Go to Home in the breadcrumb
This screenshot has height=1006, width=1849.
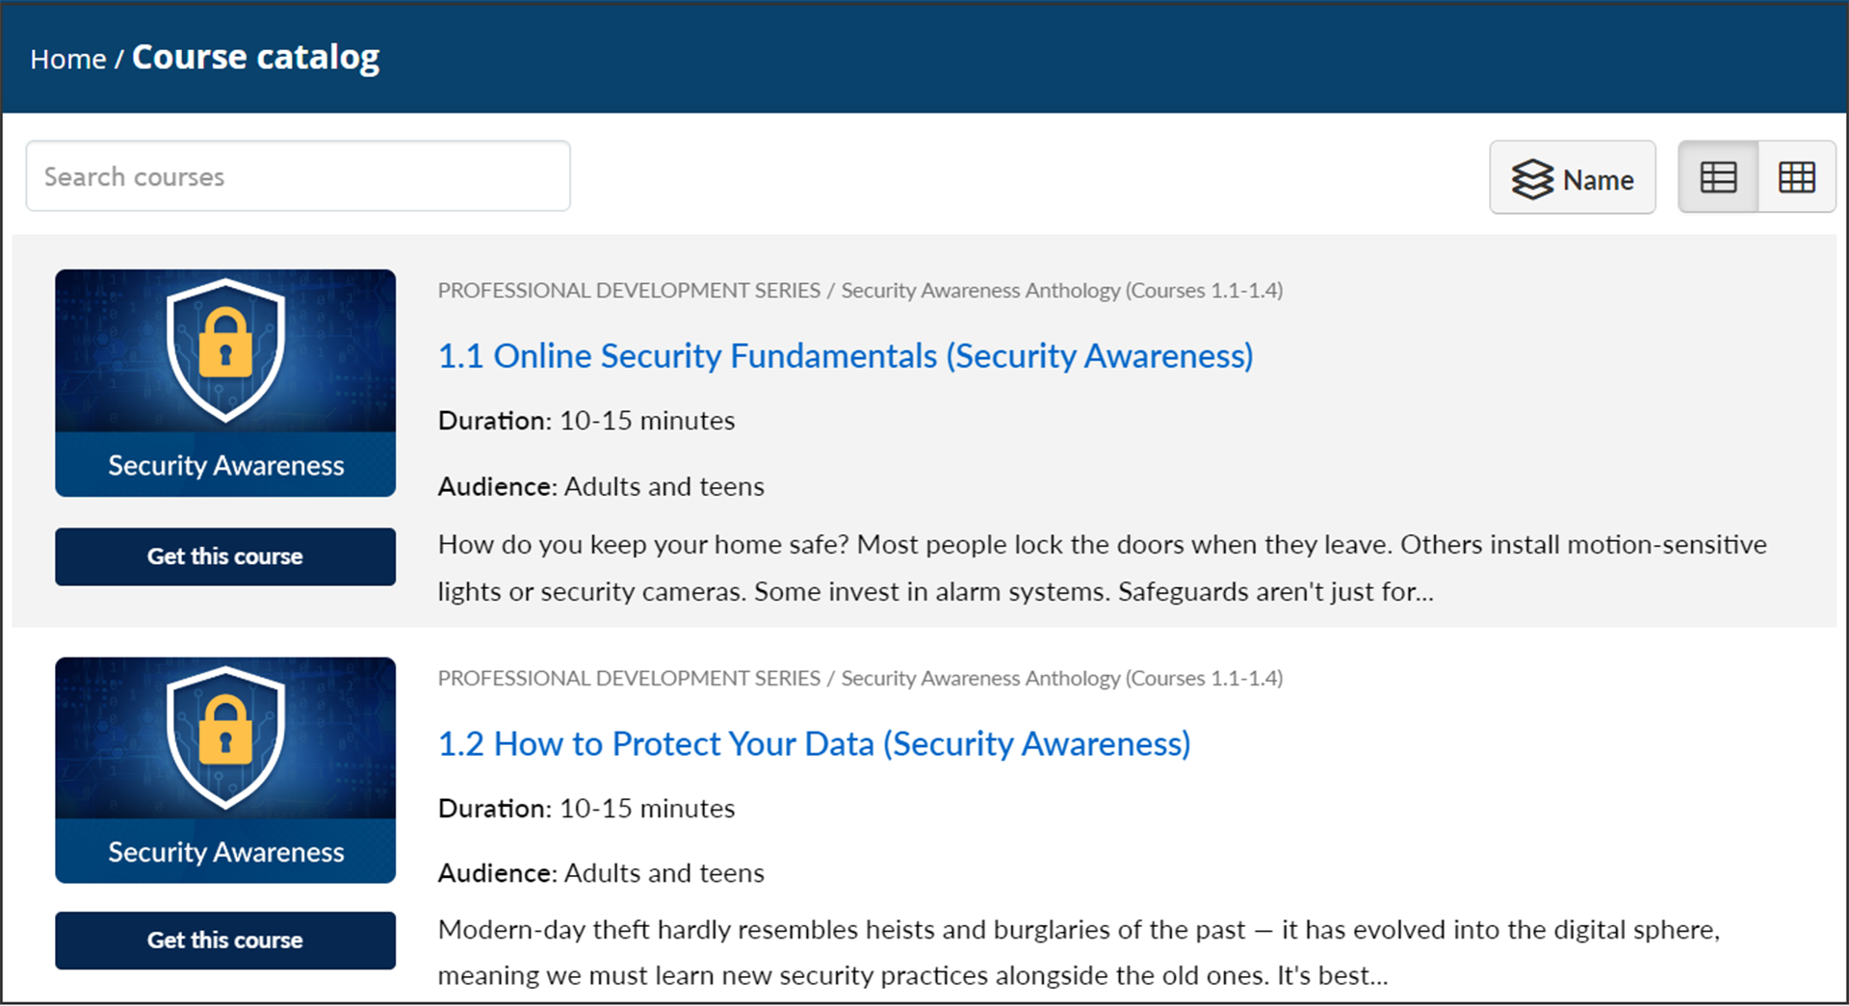point(67,60)
